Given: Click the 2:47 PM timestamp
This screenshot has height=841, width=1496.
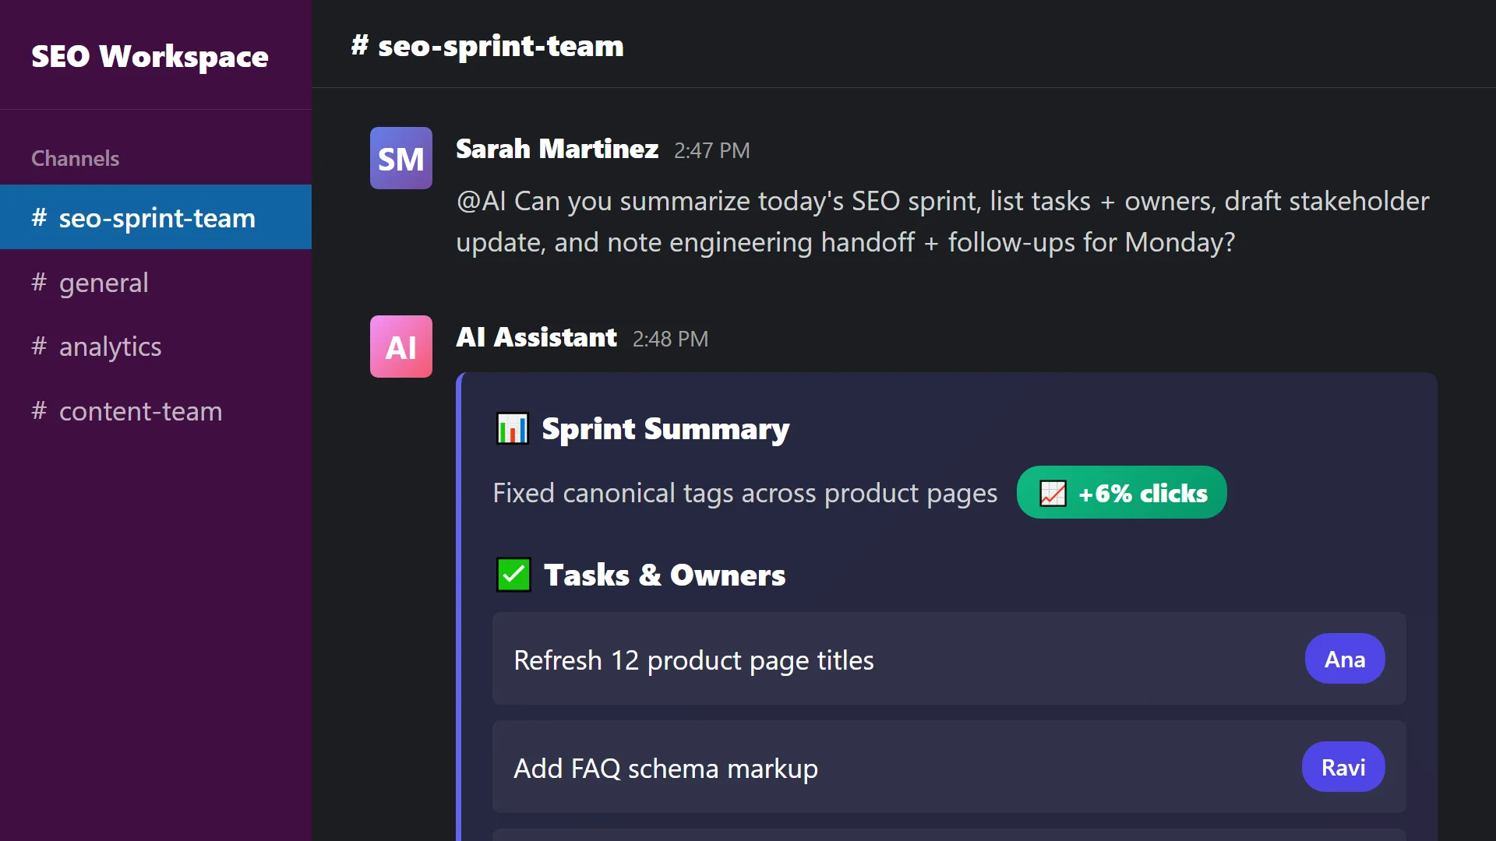Looking at the screenshot, I should [711, 150].
